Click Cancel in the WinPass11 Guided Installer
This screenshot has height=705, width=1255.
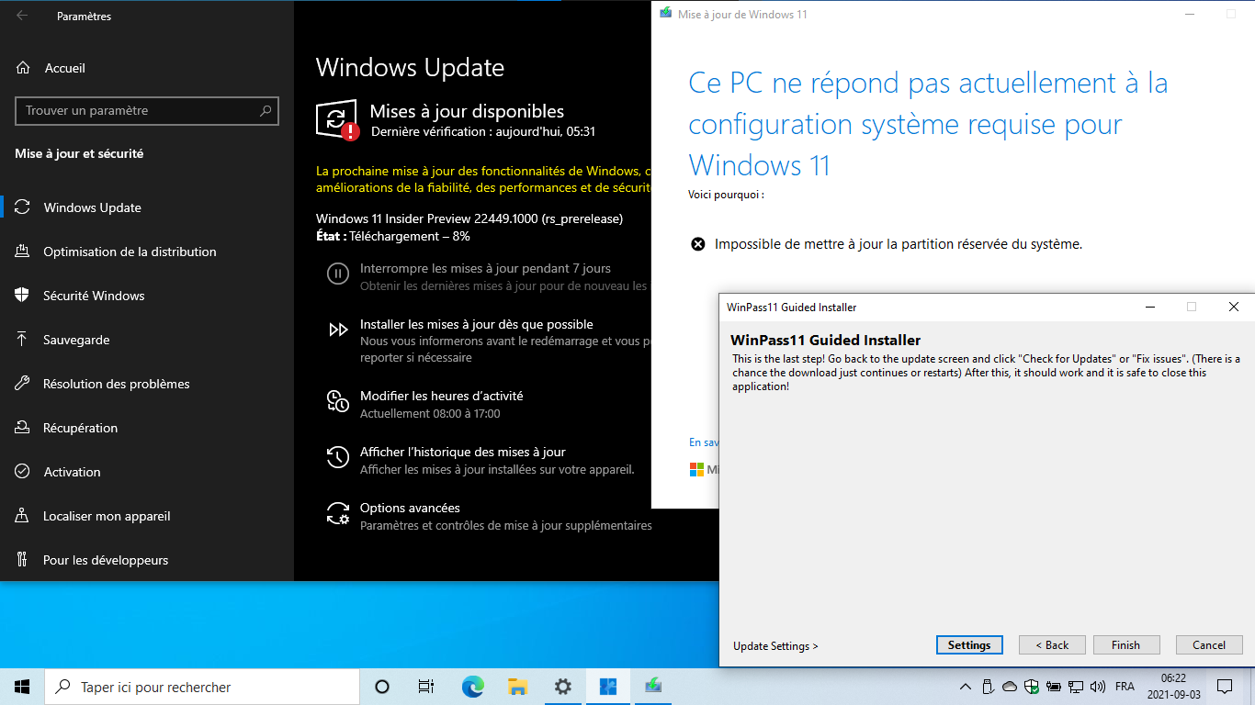click(1209, 645)
